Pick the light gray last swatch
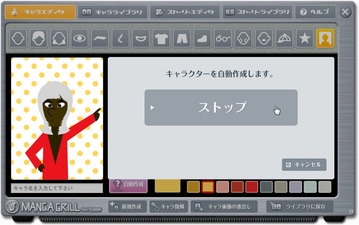The image size is (359, 225). (x=325, y=187)
